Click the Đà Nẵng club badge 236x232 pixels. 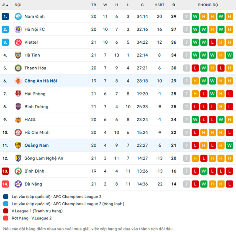pos(18,184)
